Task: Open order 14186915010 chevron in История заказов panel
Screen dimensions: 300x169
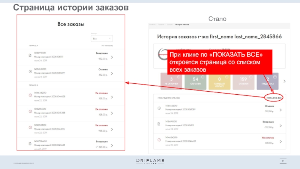Action: coord(280,126)
